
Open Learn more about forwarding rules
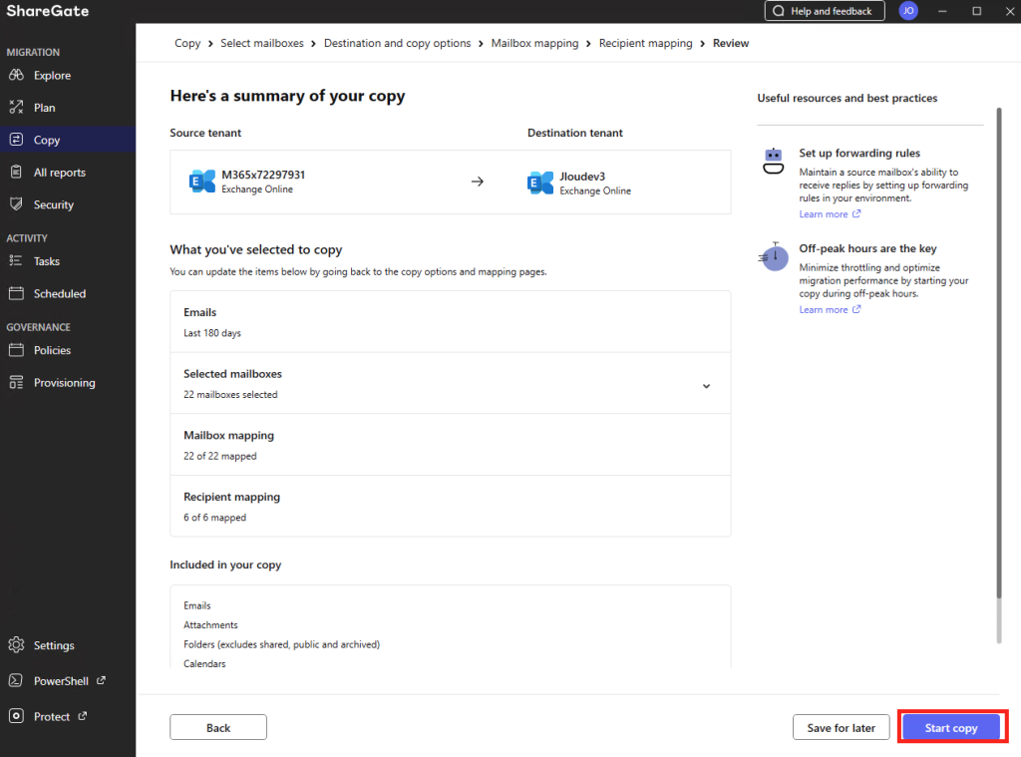[830, 214]
